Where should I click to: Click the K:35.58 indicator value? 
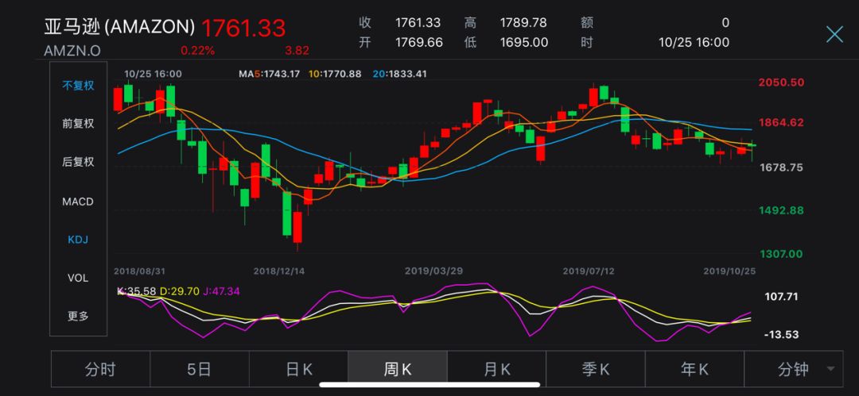(x=137, y=291)
